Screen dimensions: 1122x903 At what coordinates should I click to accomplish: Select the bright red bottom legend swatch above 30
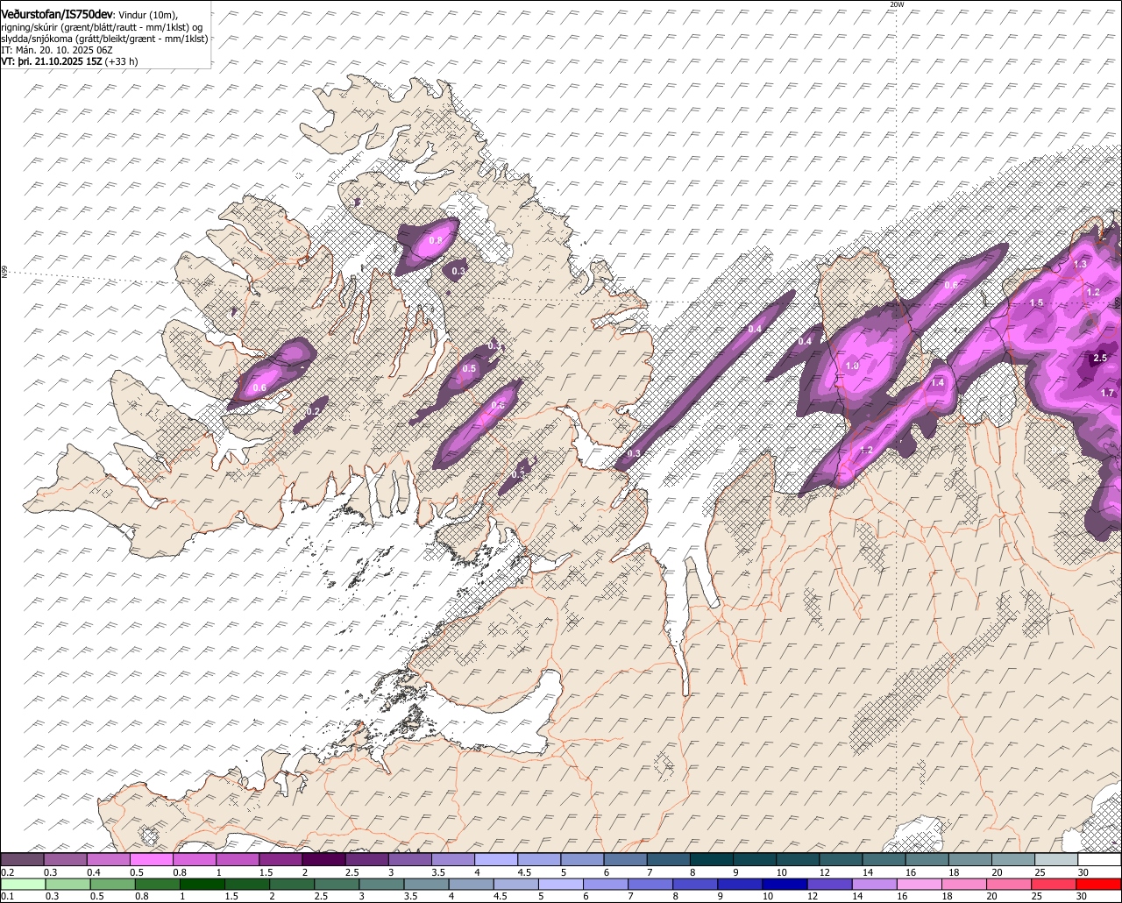tap(1100, 884)
